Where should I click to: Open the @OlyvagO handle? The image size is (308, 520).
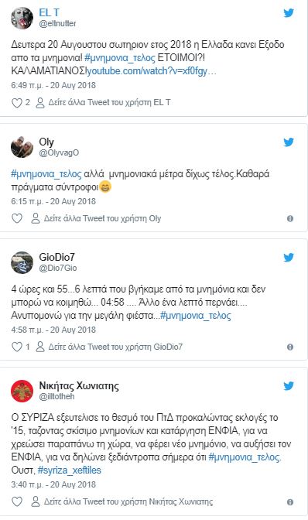coord(59,153)
